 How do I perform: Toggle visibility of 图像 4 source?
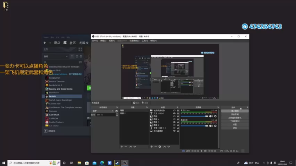pos(174,119)
